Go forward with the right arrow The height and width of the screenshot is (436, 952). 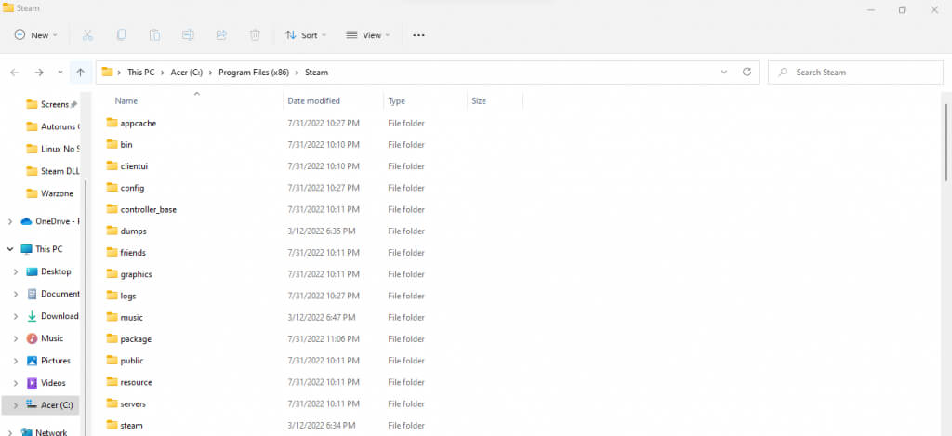coord(39,73)
